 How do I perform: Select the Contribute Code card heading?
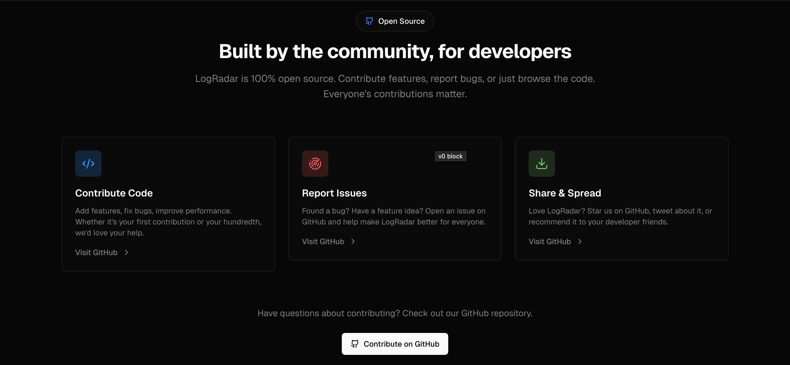pyautogui.click(x=114, y=193)
